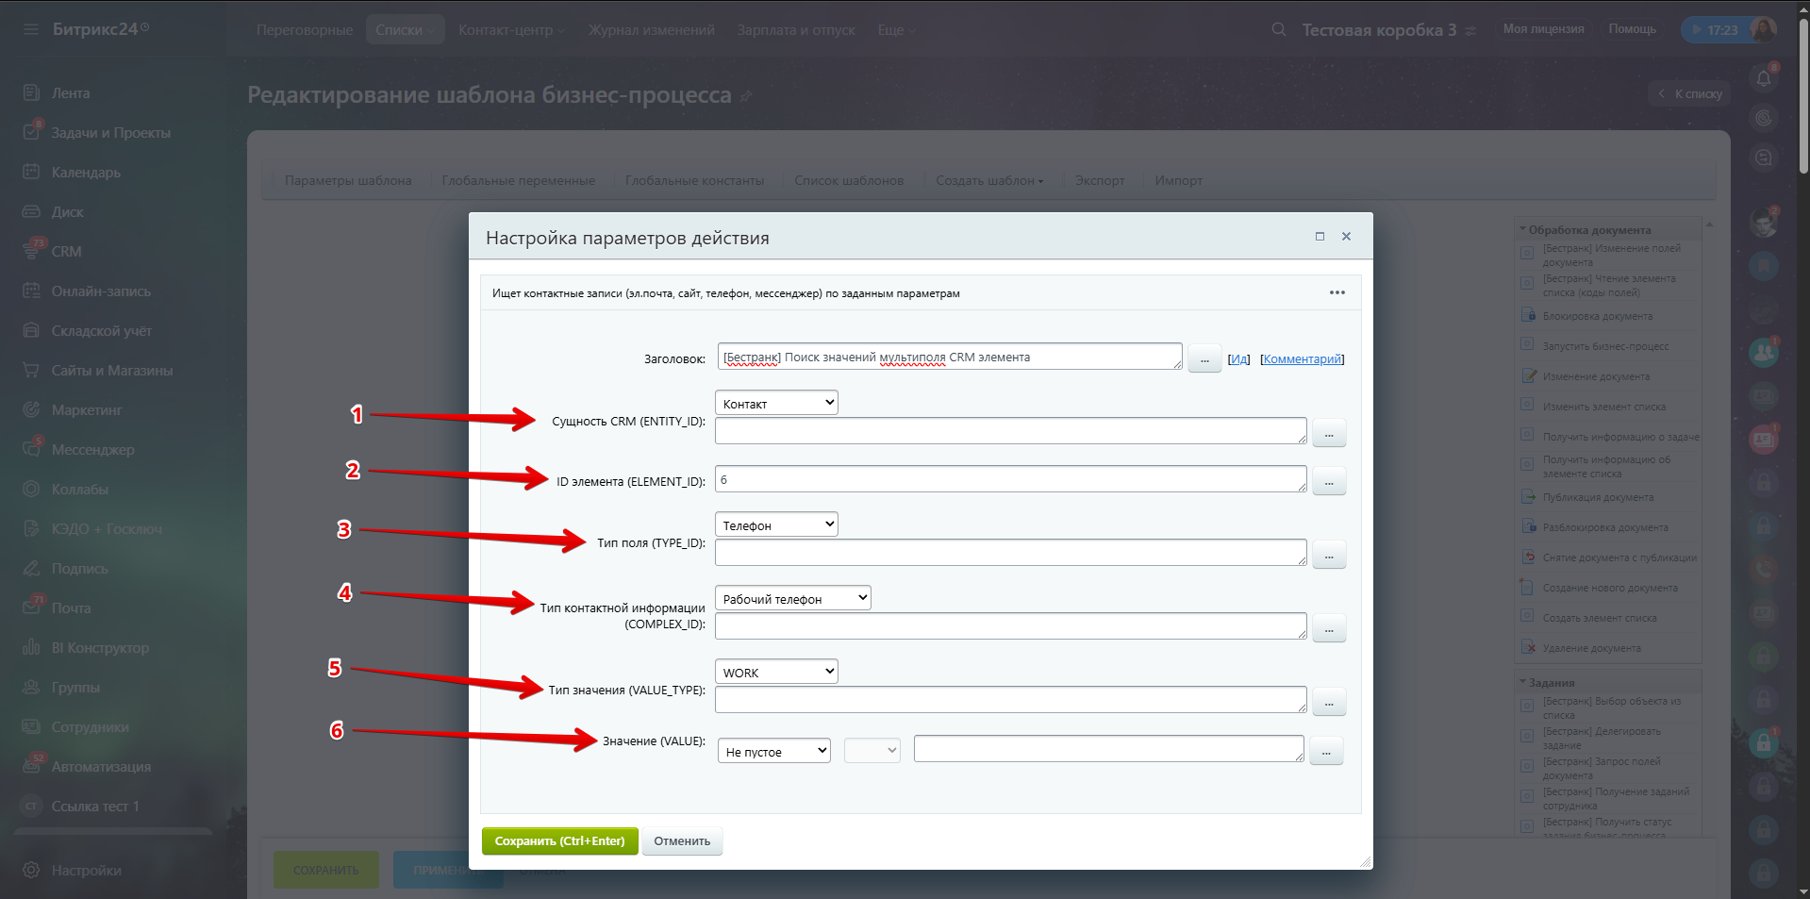Open the Глобальные переменные tab
The width and height of the screenshot is (1810, 899).
click(x=518, y=180)
